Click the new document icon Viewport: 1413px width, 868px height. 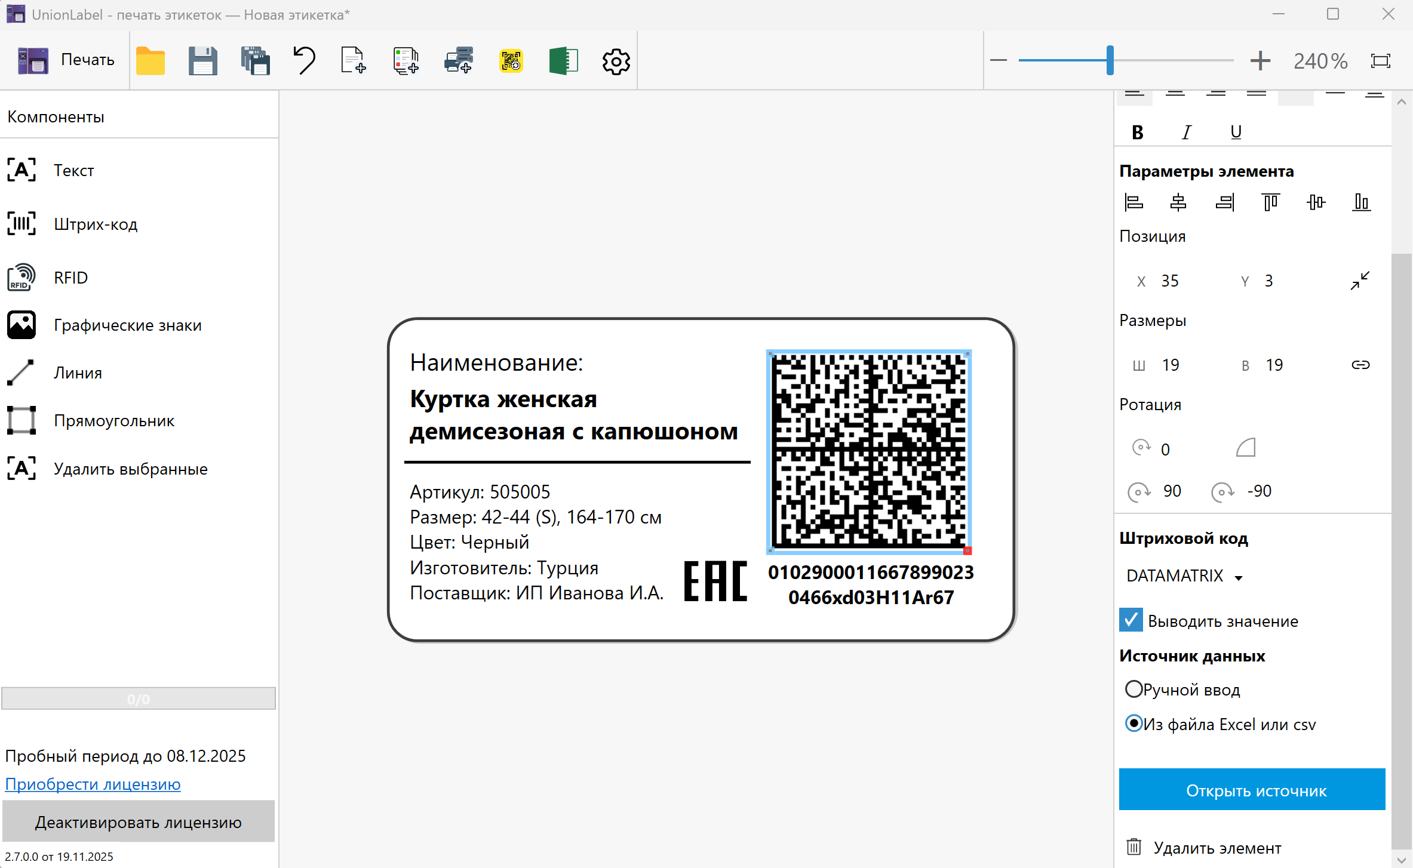point(353,61)
